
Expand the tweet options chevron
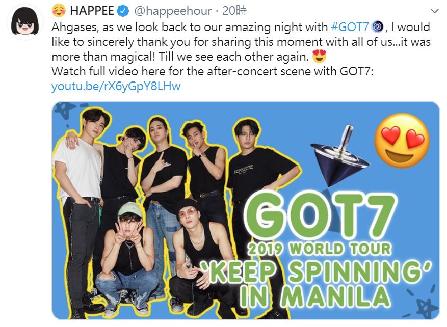[434, 11]
